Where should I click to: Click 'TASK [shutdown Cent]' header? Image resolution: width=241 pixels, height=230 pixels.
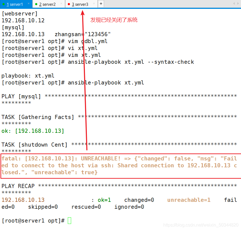click(x=34, y=145)
